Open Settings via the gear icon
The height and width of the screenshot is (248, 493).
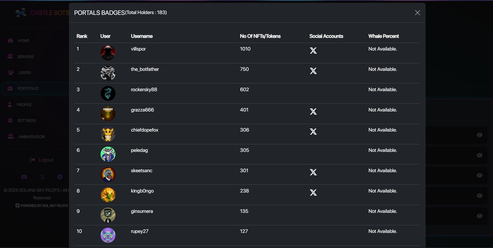point(10,120)
